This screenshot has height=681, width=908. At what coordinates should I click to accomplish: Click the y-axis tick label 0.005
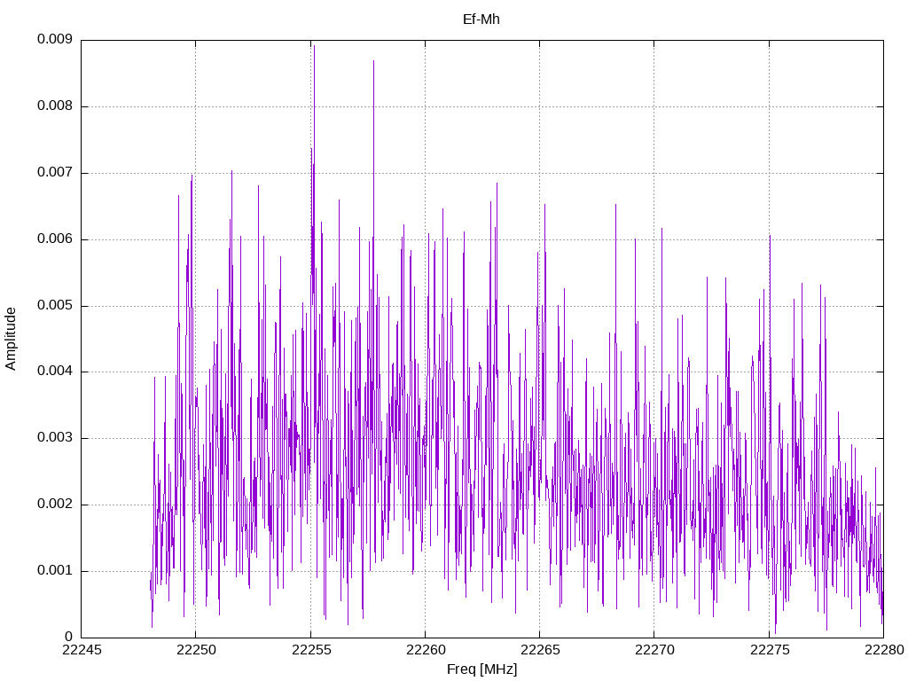pyautogui.click(x=55, y=305)
